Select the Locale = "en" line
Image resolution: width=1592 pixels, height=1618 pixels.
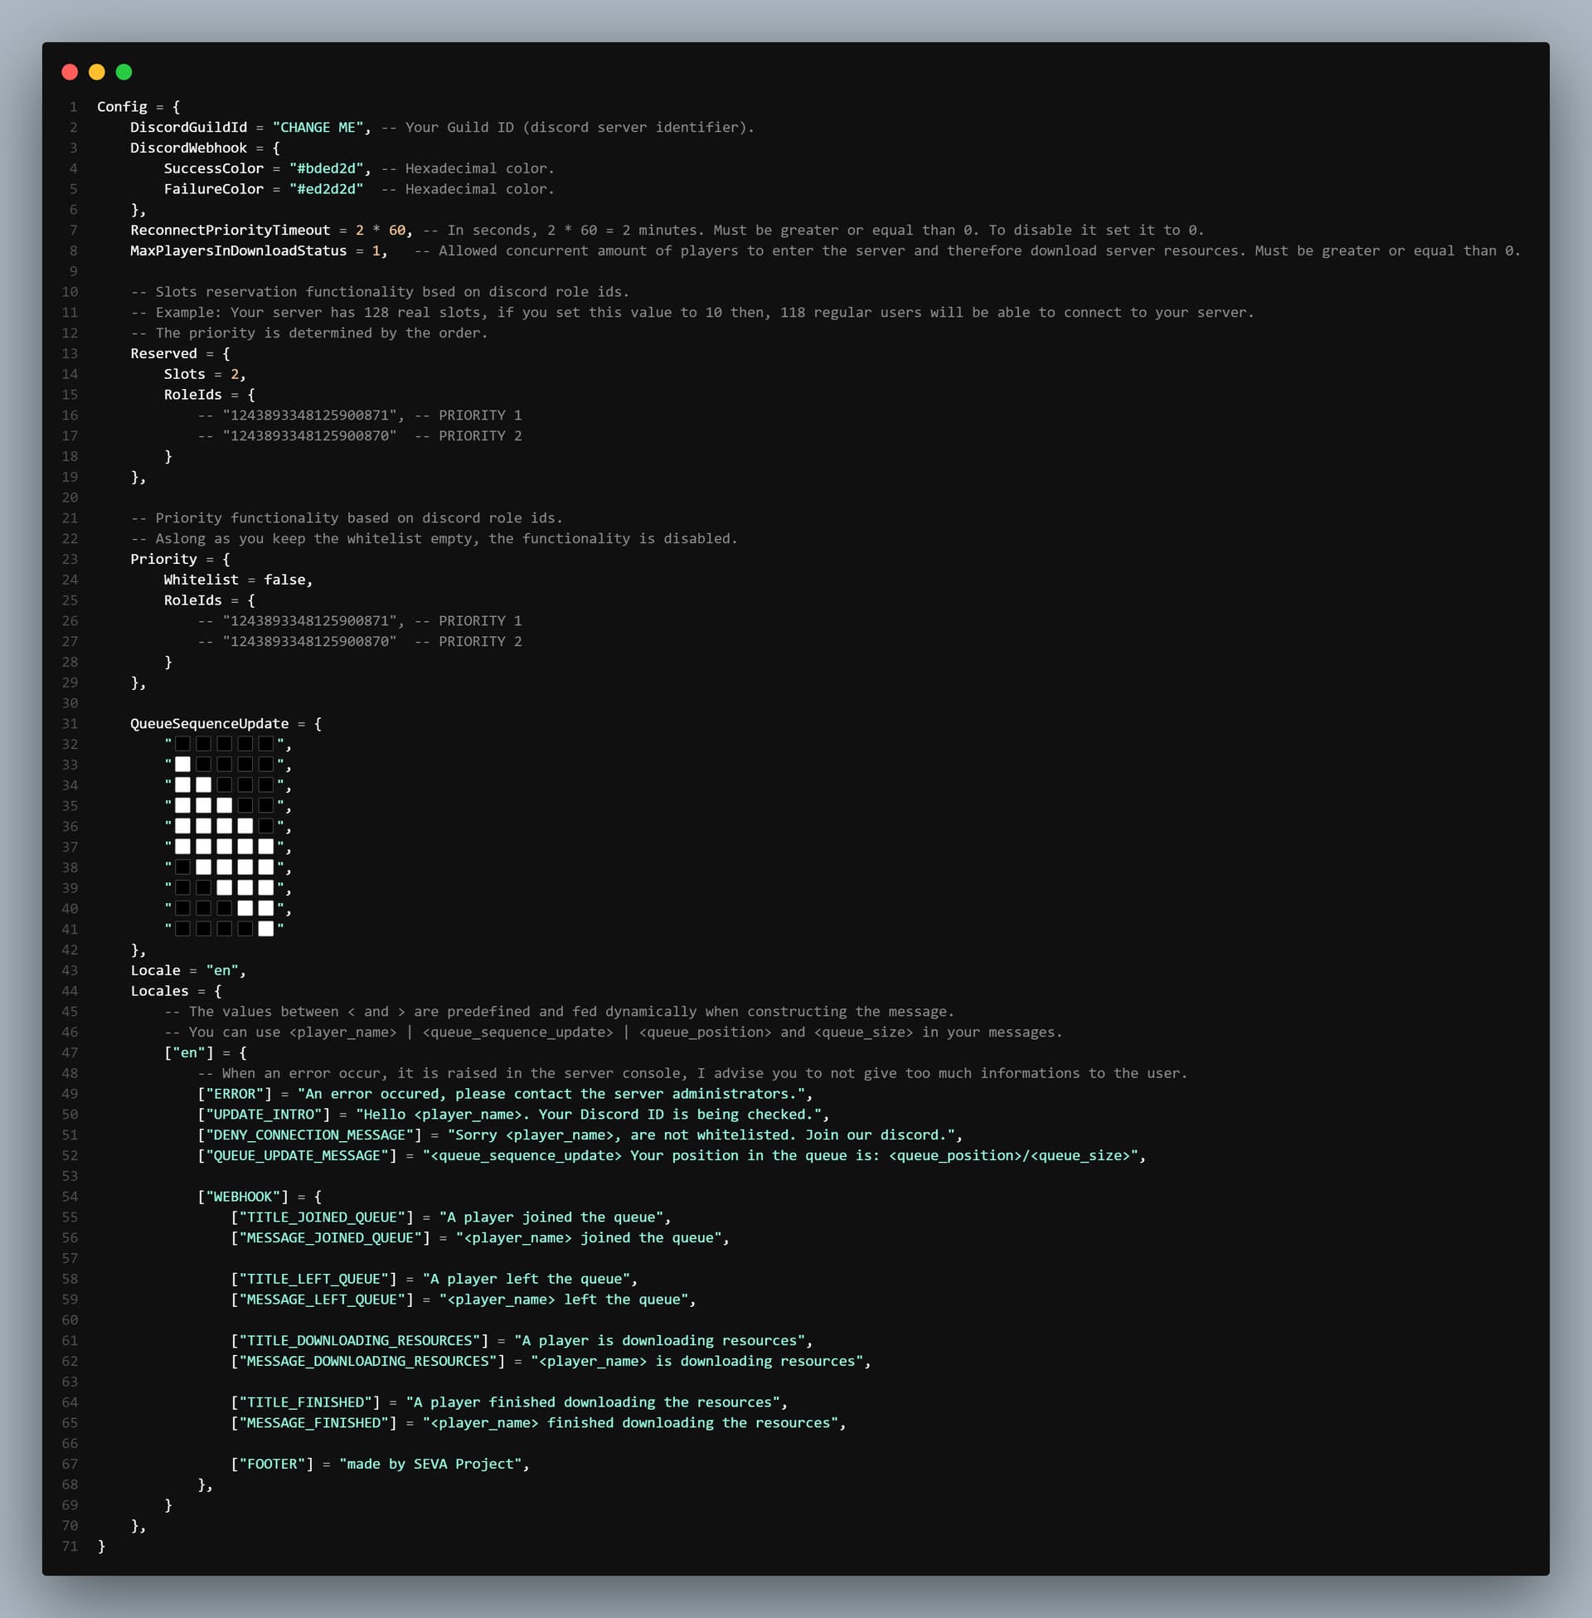pyautogui.click(x=188, y=970)
